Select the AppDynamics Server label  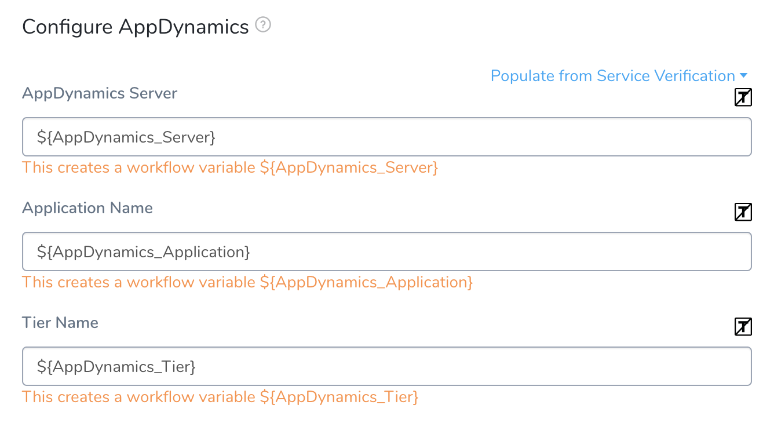point(100,93)
